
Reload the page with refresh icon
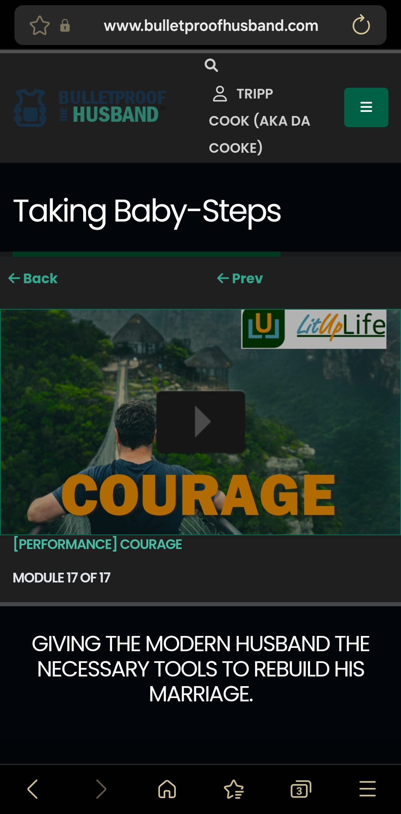pos(361,25)
